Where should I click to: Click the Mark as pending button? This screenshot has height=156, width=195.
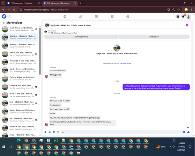click(x=81, y=37)
